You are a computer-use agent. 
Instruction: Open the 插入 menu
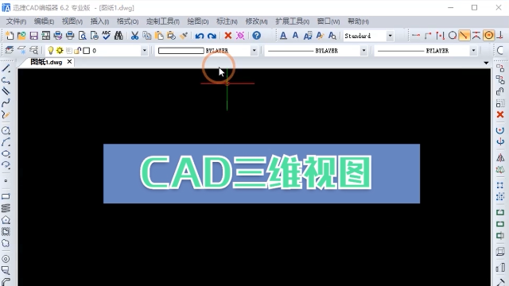coord(99,21)
